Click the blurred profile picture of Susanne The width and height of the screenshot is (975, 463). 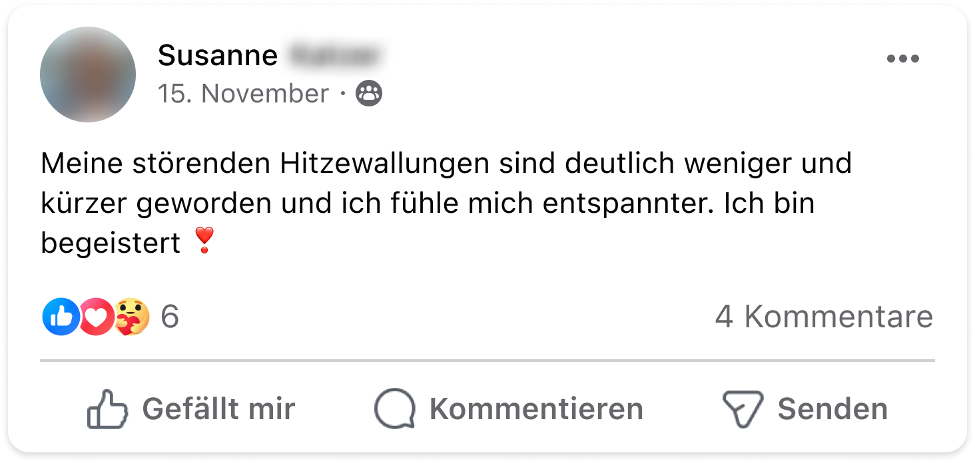pyautogui.click(x=88, y=75)
